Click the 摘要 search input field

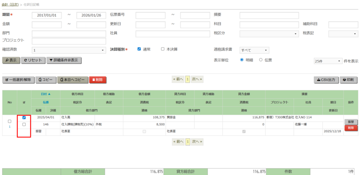269,16
